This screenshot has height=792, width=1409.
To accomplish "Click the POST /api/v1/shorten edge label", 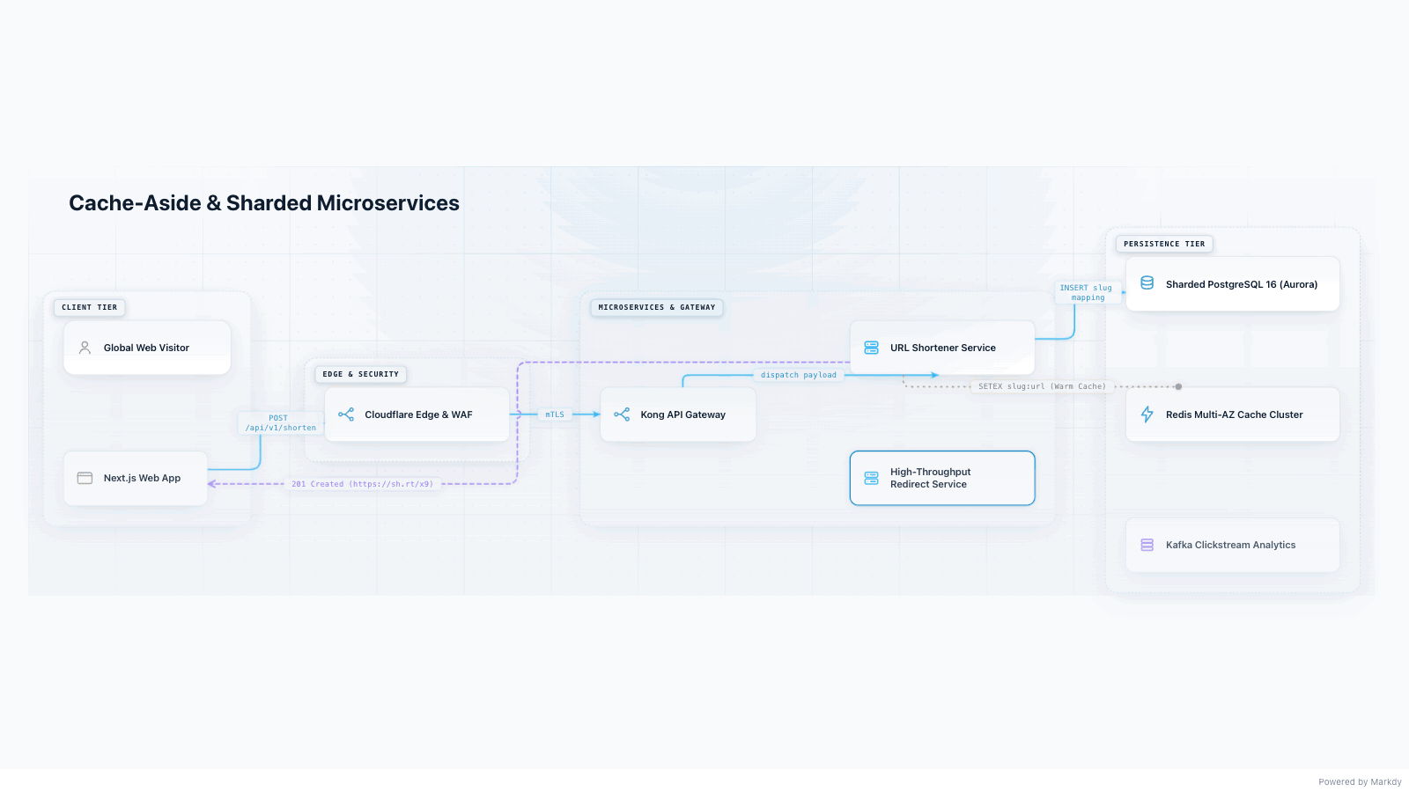I will coord(280,423).
